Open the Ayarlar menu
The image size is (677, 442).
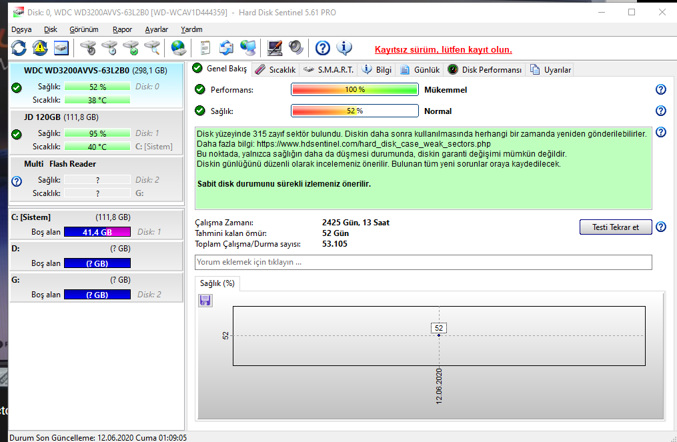click(156, 29)
